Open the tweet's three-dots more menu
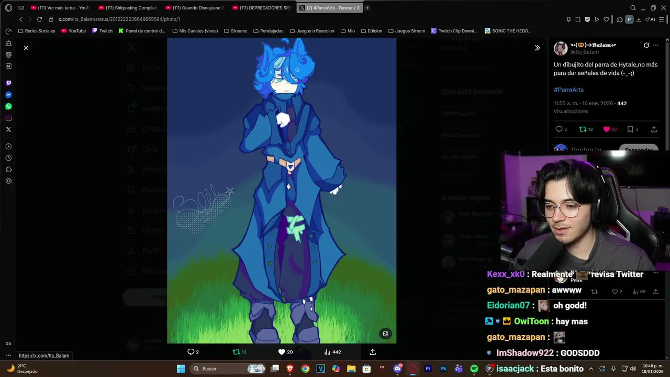 pyautogui.click(x=656, y=46)
